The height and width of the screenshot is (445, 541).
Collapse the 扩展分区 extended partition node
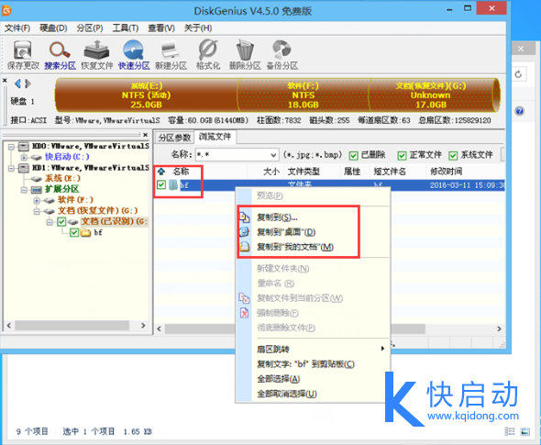pyautogui.click(x=24, y=190)
